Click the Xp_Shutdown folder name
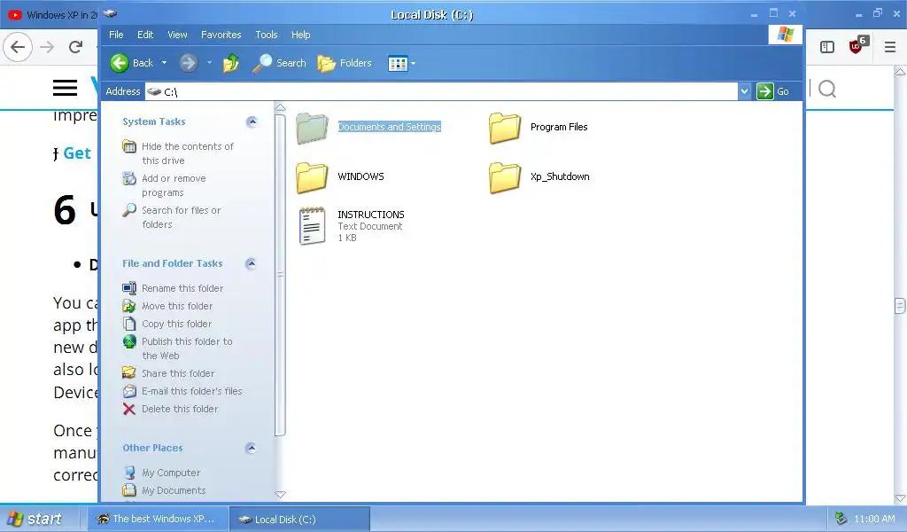Screen dimensions: 907x532 click(x=560, y=176)
